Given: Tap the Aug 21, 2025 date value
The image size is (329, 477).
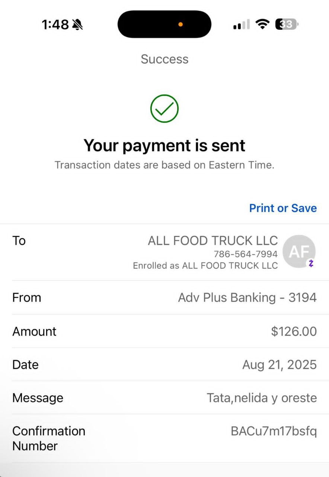Looking at the screenshot, I should 280,364.
